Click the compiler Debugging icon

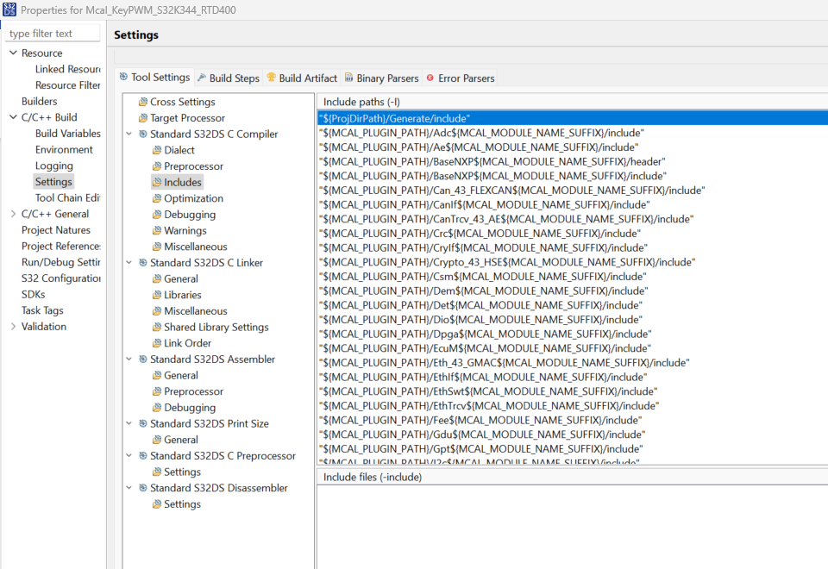point(157,215)
